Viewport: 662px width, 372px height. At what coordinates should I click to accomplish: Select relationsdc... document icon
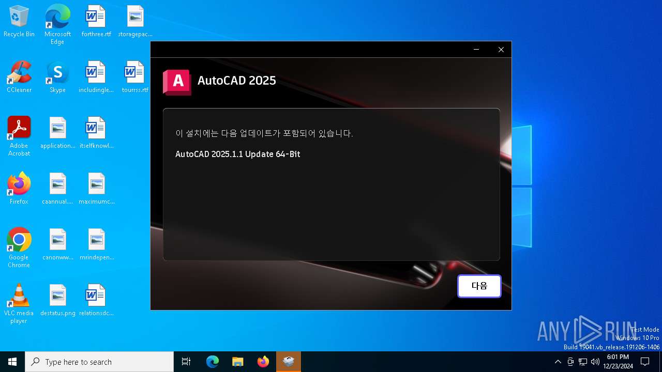pyautogui.click(x=96, y=301)
